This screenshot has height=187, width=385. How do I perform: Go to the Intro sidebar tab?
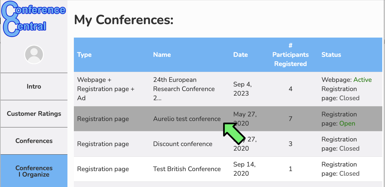pos(34,86)
